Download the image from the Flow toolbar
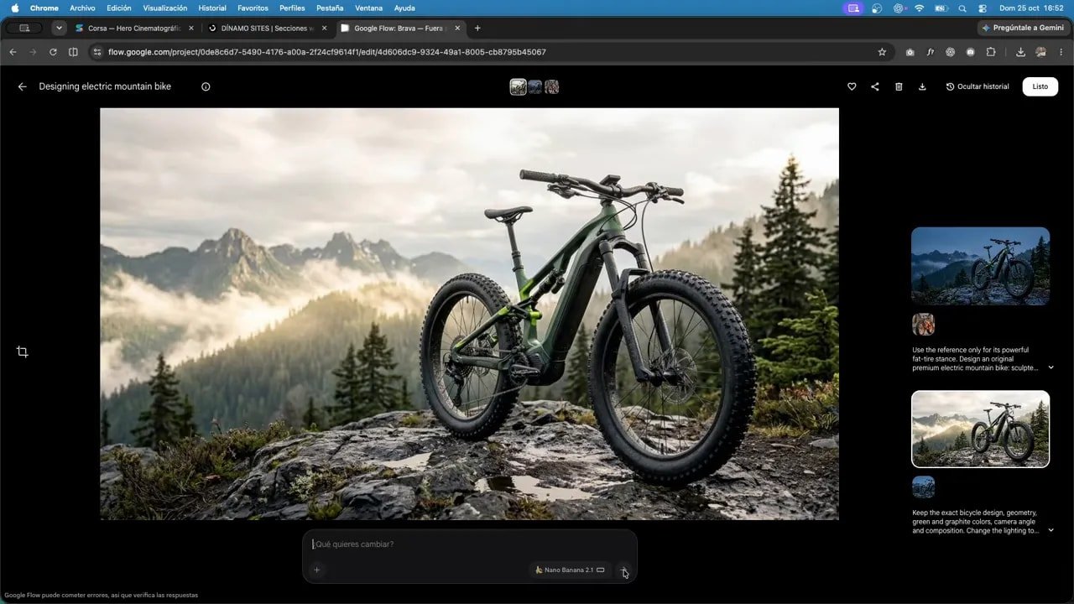The image size is (1074, 604). 922,86
